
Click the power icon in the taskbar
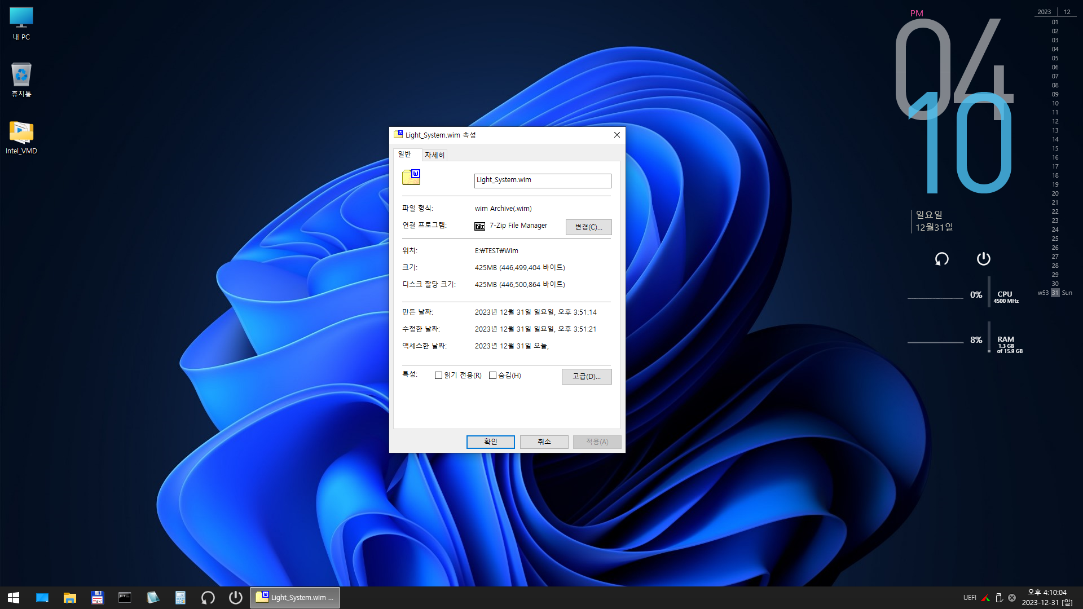[236, 598]
